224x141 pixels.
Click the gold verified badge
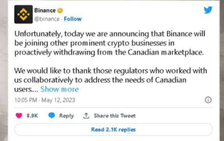point(60,11)
